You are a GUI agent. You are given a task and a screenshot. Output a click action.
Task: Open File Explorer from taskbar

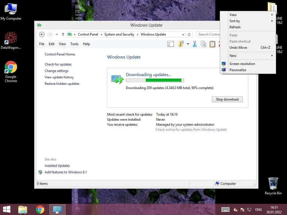(x=23, y=209)
